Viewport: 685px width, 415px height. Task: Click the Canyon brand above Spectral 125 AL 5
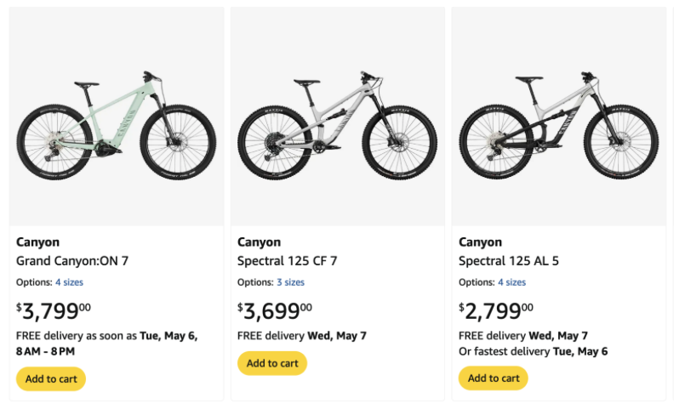coord(480,242)
